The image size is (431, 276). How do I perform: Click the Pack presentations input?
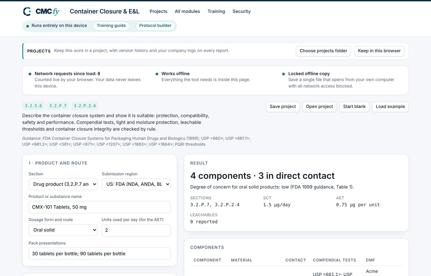tap(100, 254)
